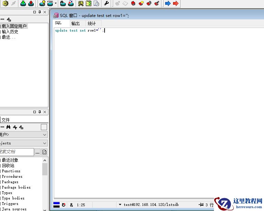
Task: Select Java sources in the object tree
Action: click(x=14, y=209)
